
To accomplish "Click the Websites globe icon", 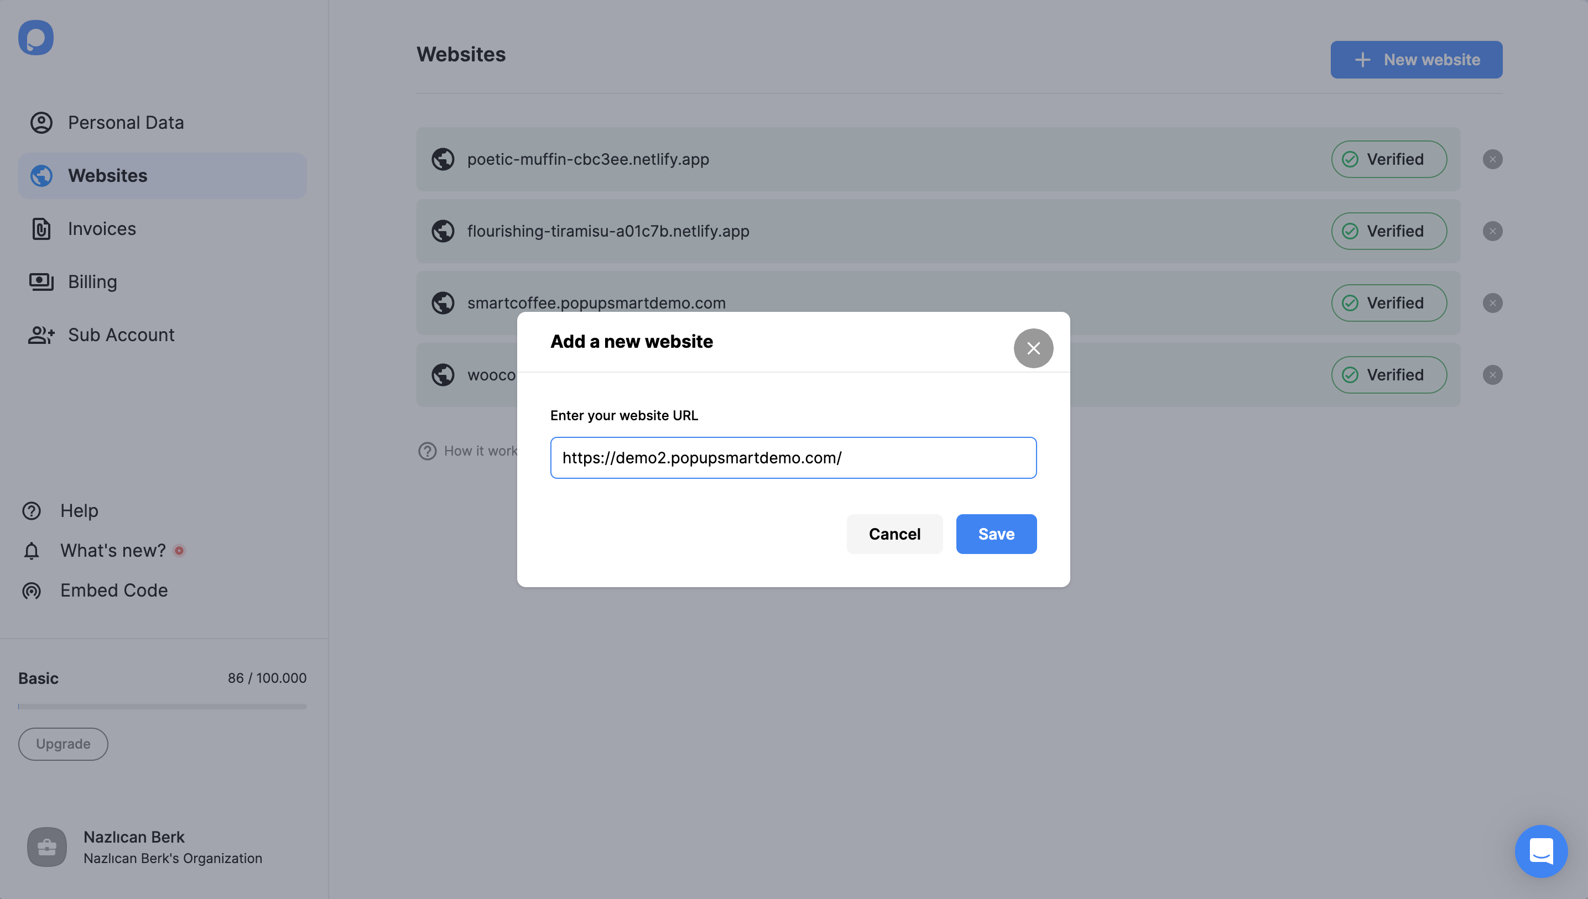I will [x=41, y=175].
